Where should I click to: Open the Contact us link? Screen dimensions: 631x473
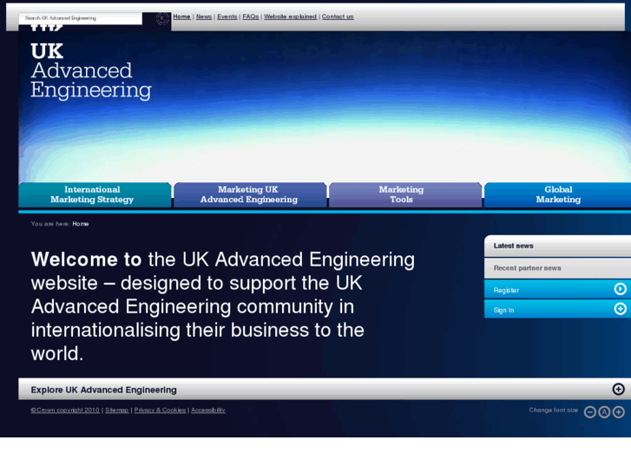tap(338, 16)
